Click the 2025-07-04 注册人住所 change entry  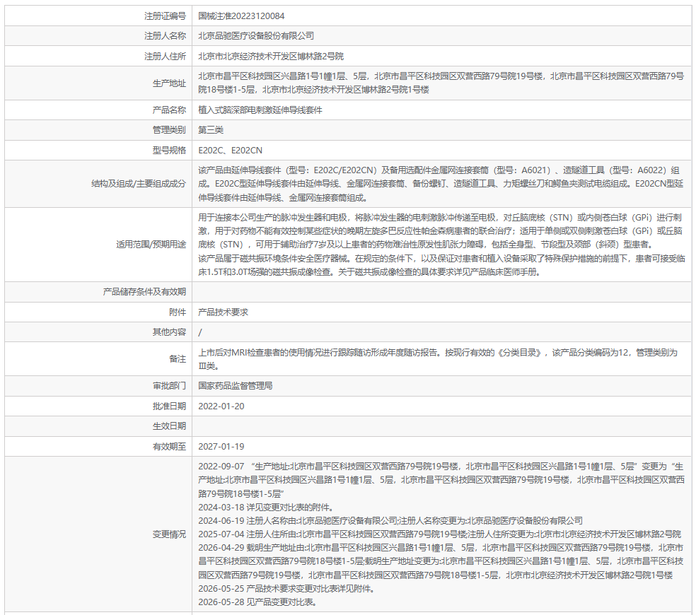(x=439, y=534)
